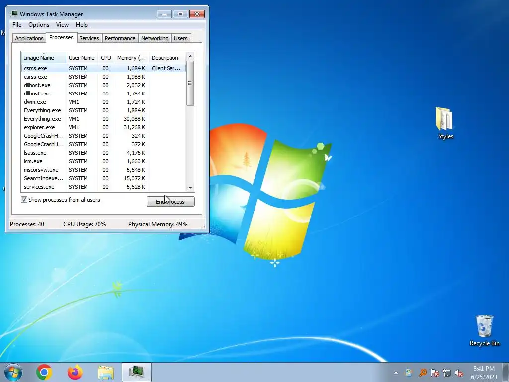Open the clock showing 8:41 PM
Screen dimensions: 509x382
coord(484,373)
